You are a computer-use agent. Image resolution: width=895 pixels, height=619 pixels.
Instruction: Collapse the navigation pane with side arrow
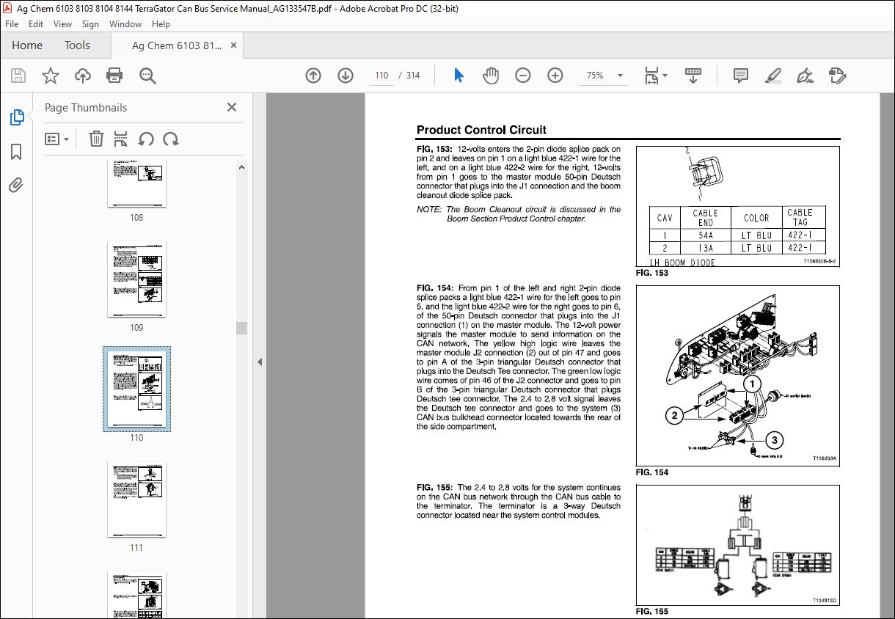click(x=258, y=362)
